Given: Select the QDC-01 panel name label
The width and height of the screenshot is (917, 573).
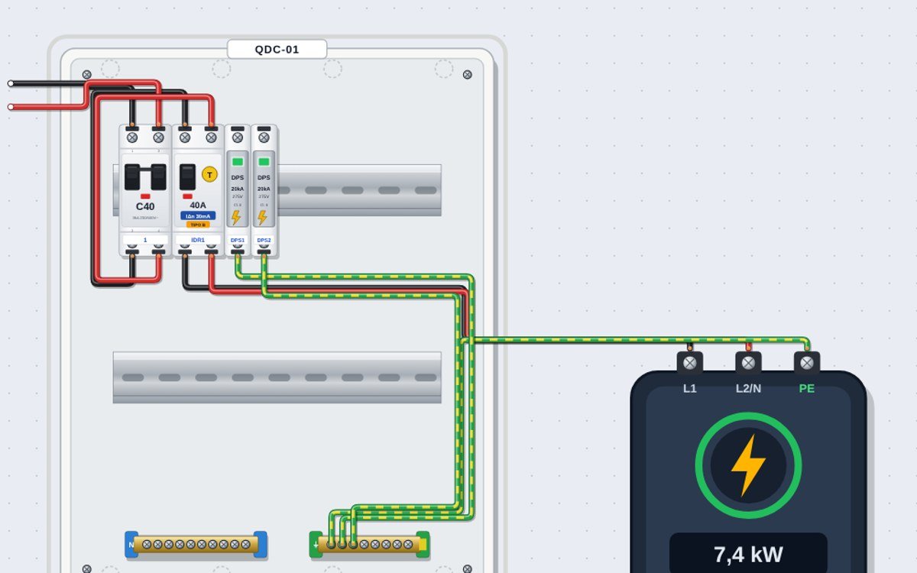Looking at the screenshot, I should (277, 50).
